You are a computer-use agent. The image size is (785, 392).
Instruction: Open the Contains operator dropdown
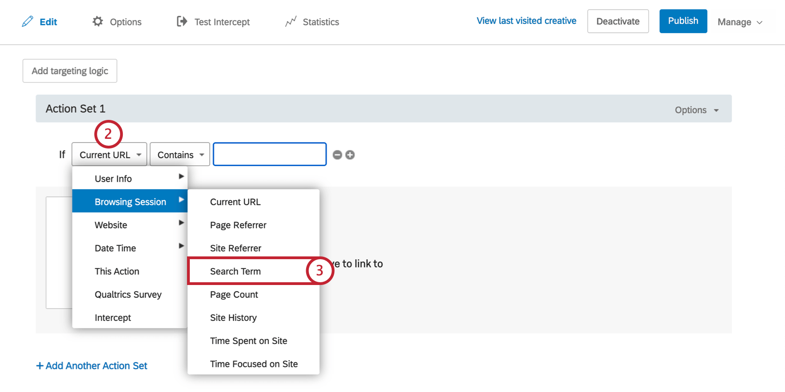click(180, 154)
